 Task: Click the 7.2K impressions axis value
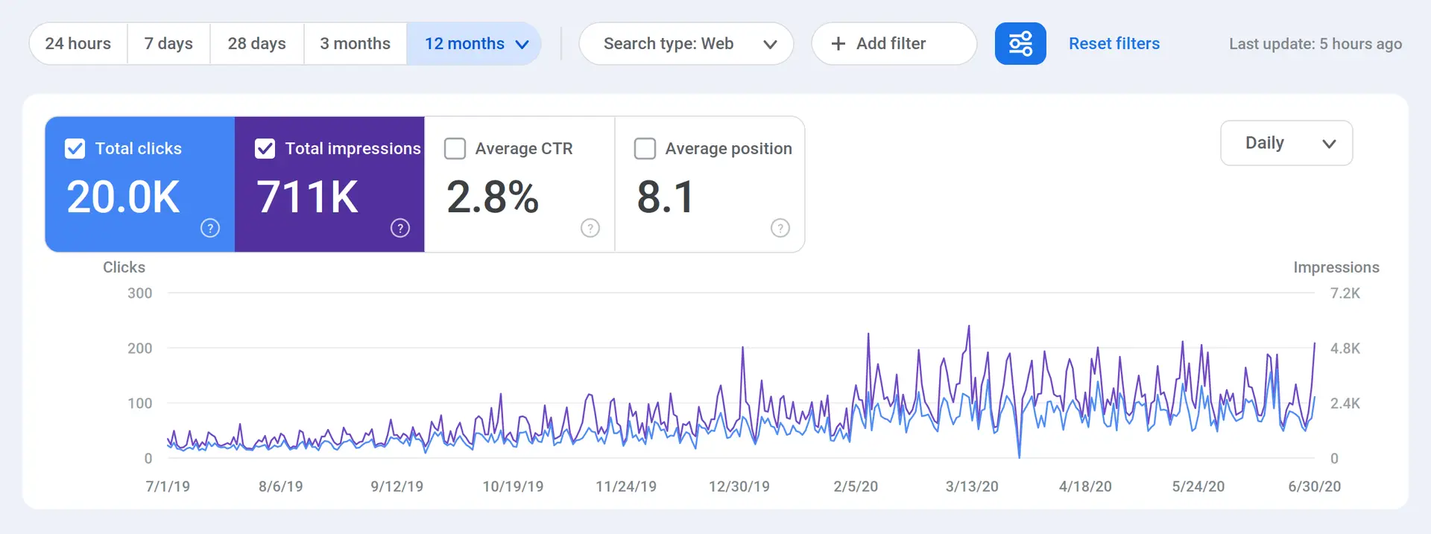1345,293
